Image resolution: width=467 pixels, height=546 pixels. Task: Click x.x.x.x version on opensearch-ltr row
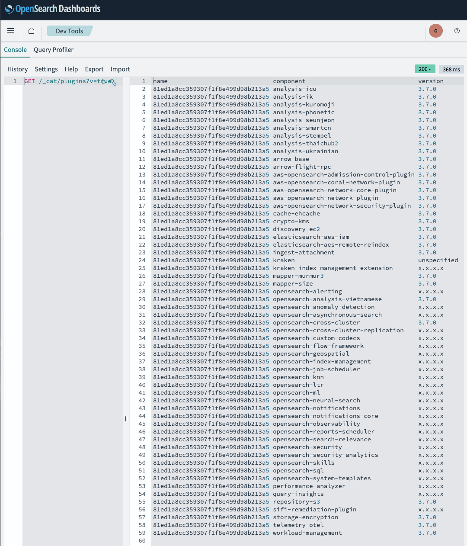tap(431, 385)
